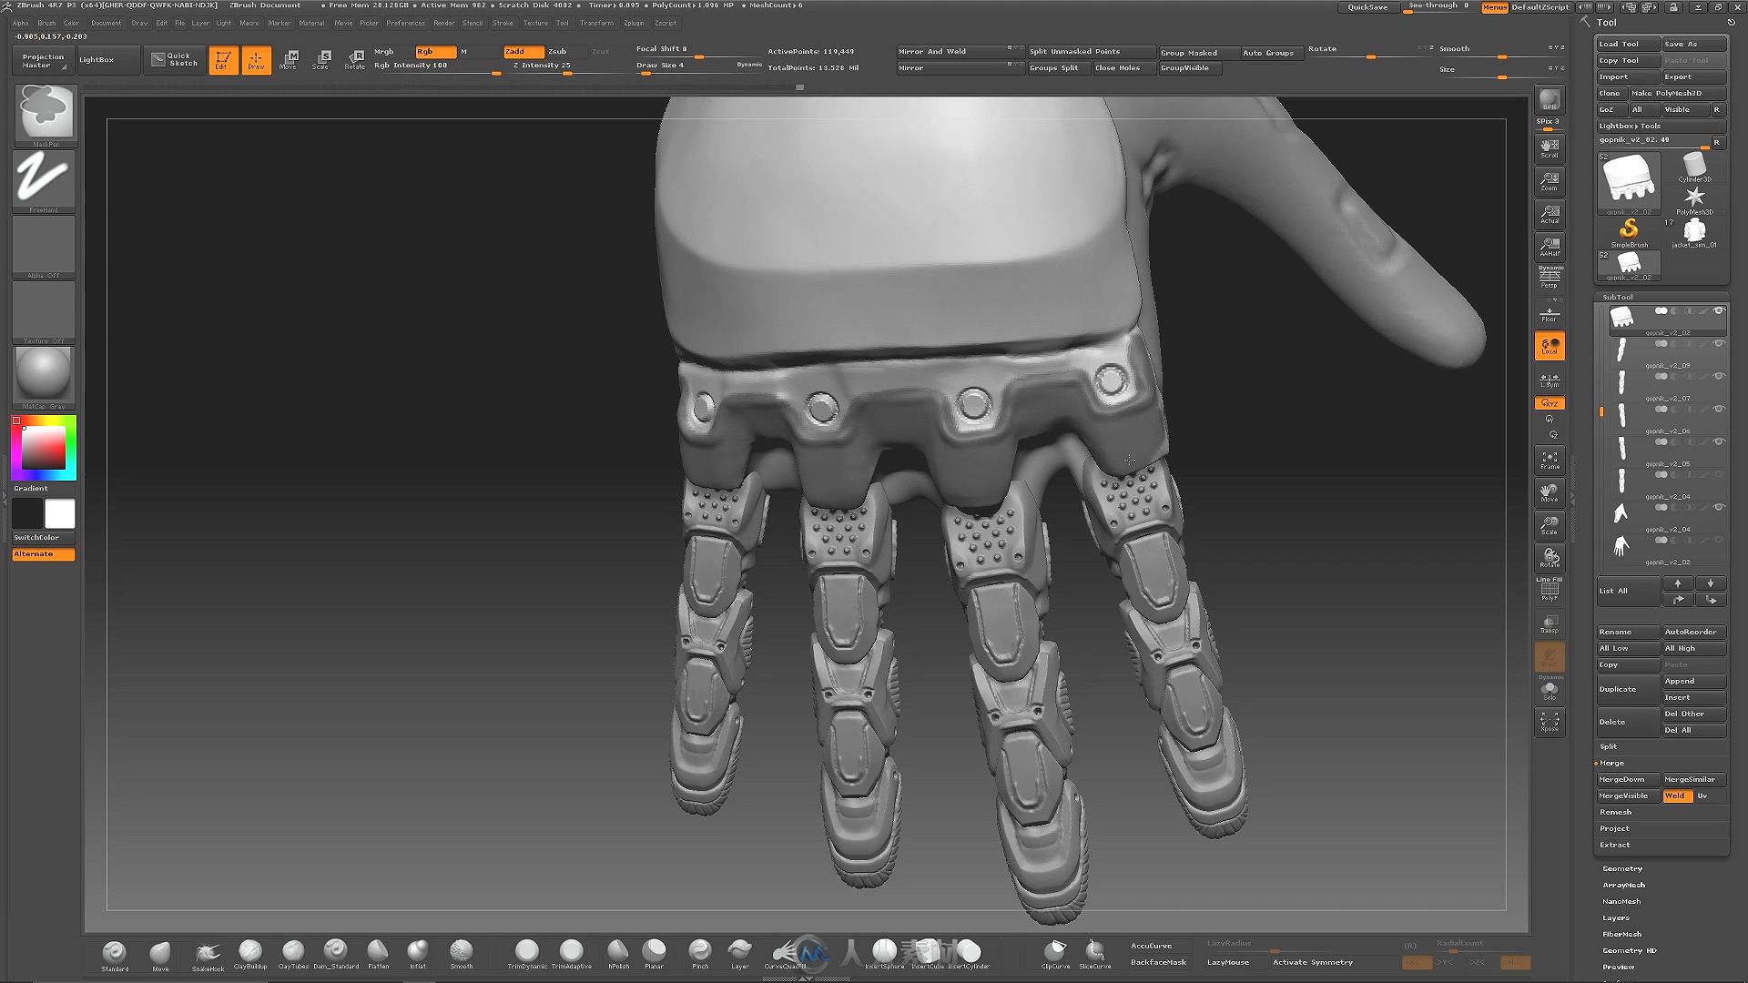Toggle XYZ rotation mode
1748x983 pixels.
click(x=1550, y=403)
